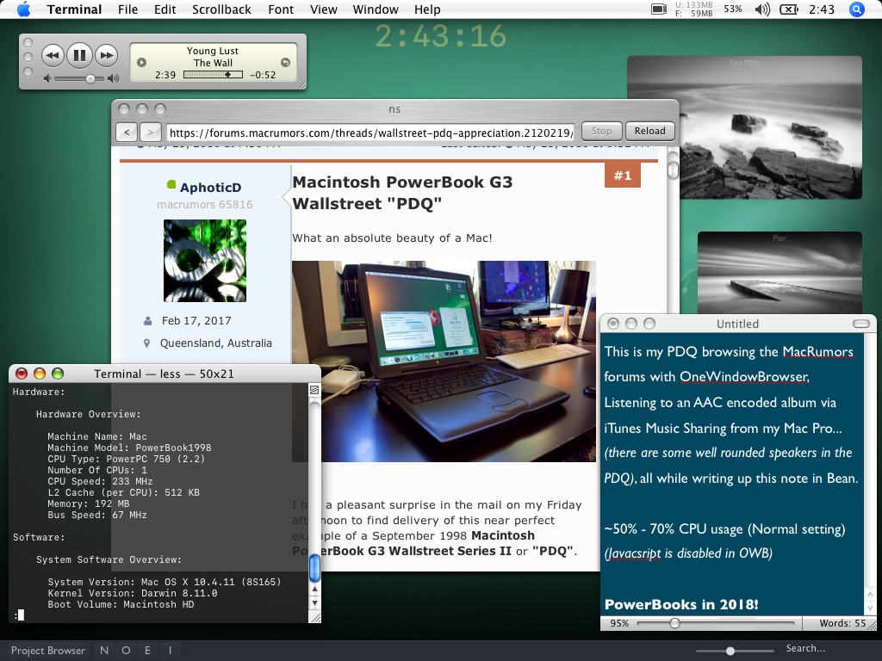882x661 pixels.
Task: Click the Bean toolbar toggle pill button
Action: pos(861,324)
